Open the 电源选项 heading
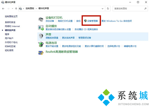Image resolution: width=150 pixels, height=109 pixels. [51, 43]
